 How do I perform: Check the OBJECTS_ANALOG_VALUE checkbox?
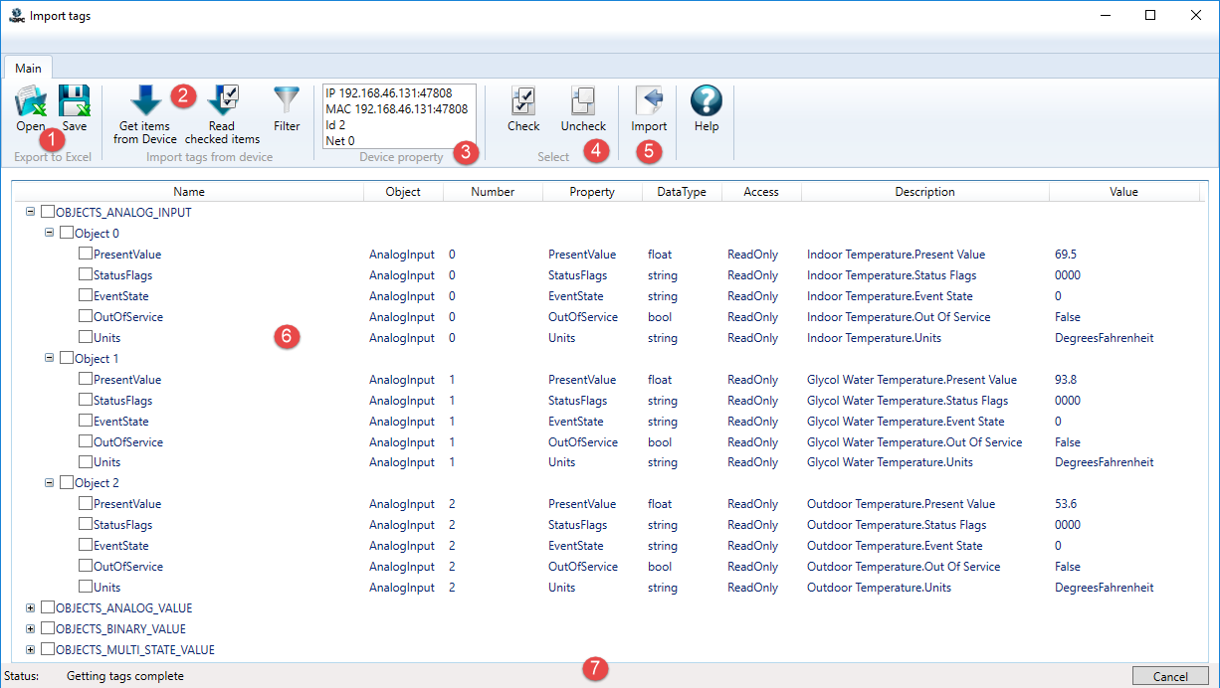coord(48,607)
